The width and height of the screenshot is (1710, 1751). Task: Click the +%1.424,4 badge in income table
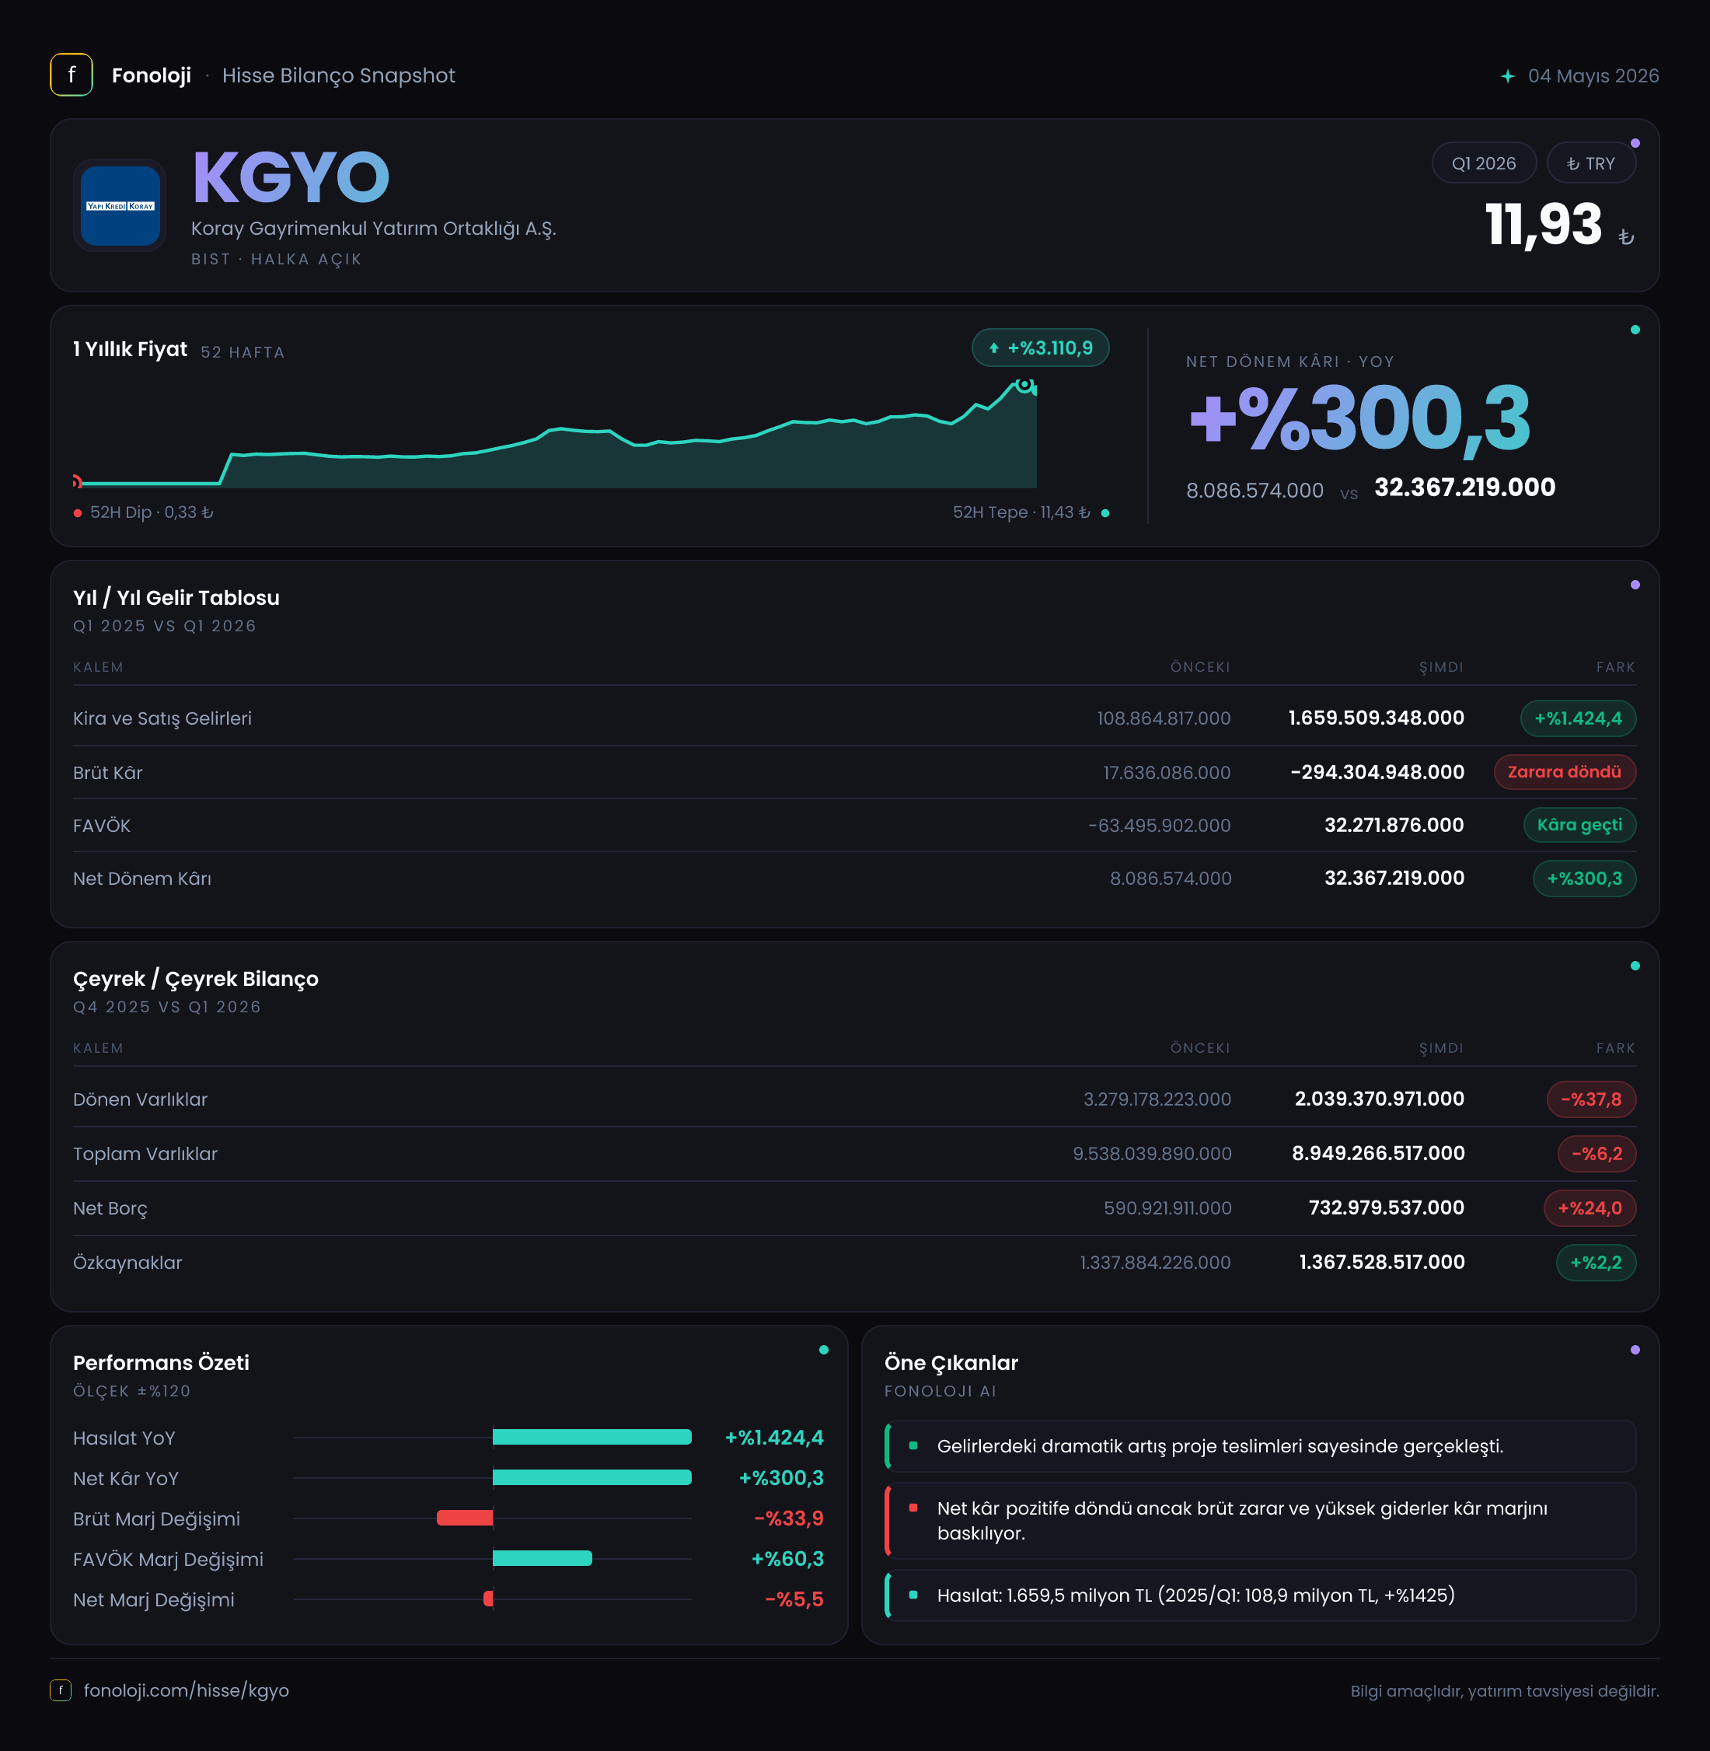pos(1578,718)
